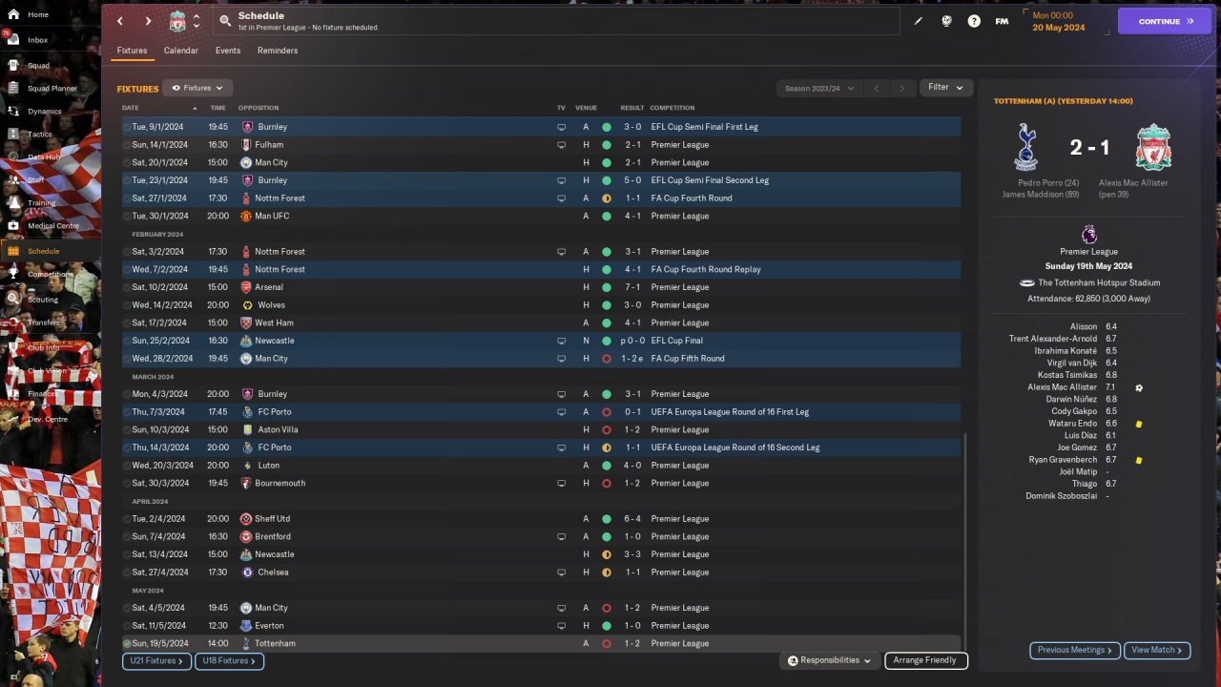Click the Continue button
1221x687 pixels.
coord(1165,21)
